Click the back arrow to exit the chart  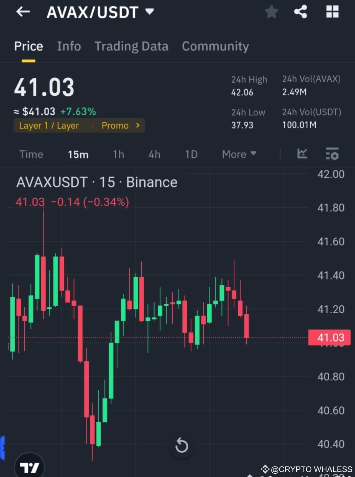(22, 12)
